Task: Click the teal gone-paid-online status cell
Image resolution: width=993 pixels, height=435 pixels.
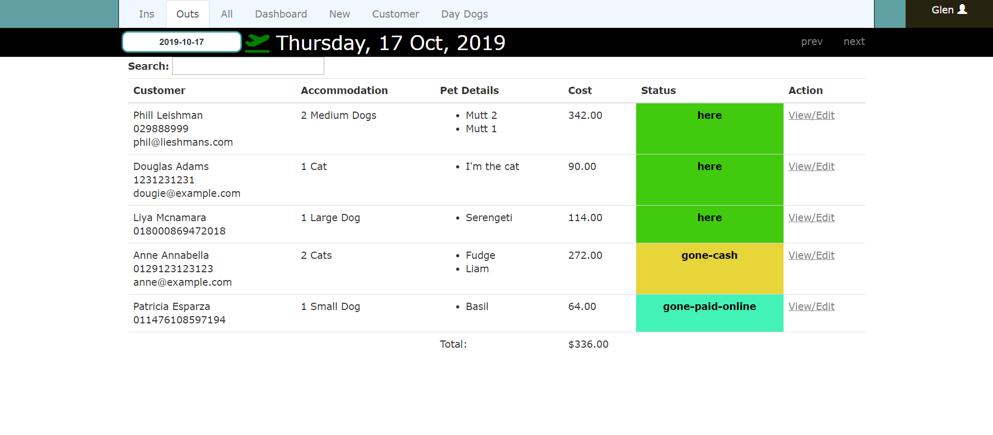Action: coord(709,313)
